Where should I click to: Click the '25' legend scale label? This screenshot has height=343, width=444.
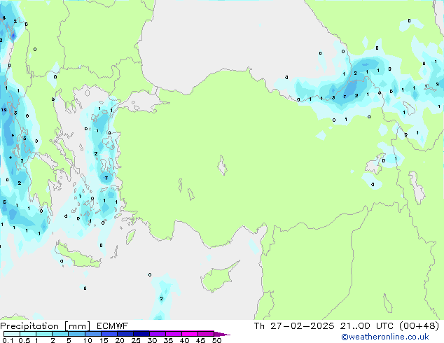point(136,340)
